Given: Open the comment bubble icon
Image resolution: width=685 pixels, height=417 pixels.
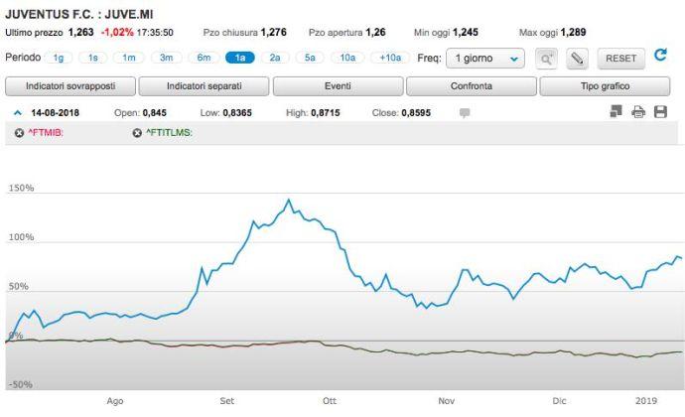Looking at the screenshot, I should coord(465,113).
